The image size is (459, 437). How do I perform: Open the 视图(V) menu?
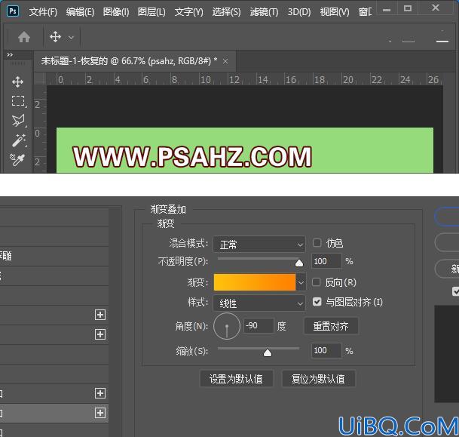pyautogui.click(x=335, y=12)
